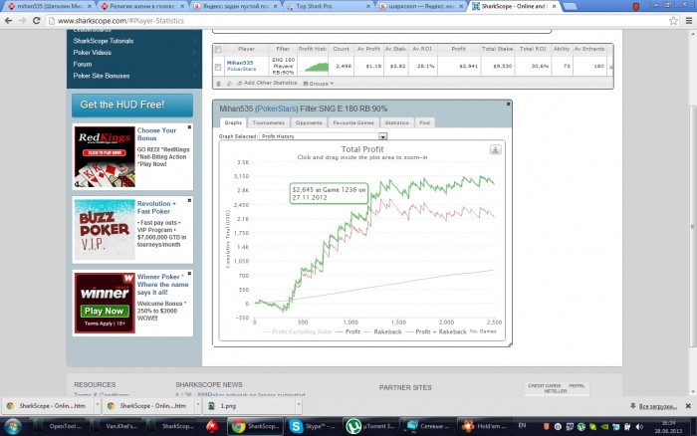
Task: Open dropdown arrow for 1.png download
Action: pos(299,405)
